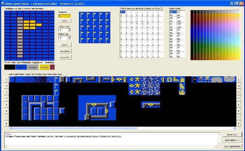Click the highlighted first cell in pixel coding table

pos(122,12)
